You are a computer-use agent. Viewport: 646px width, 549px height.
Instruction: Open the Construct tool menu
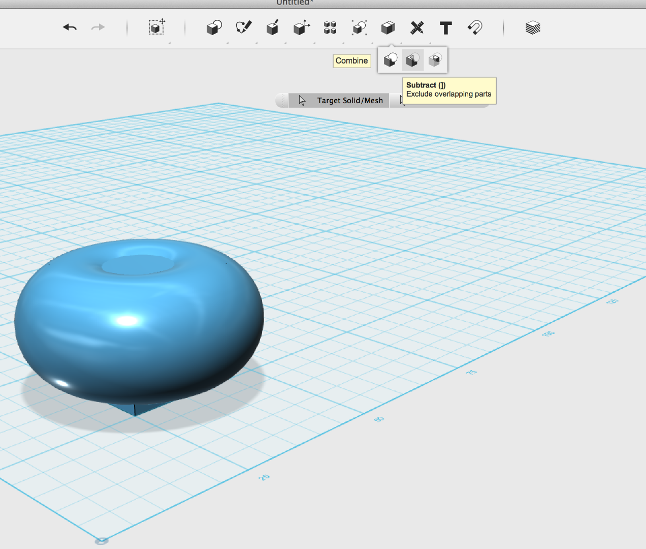coord(273,27)
